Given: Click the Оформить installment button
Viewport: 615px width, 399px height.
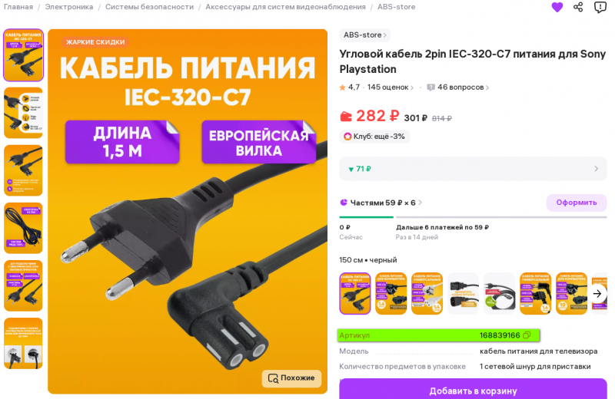Looking at the screenshot, I should tap(577, 203).
